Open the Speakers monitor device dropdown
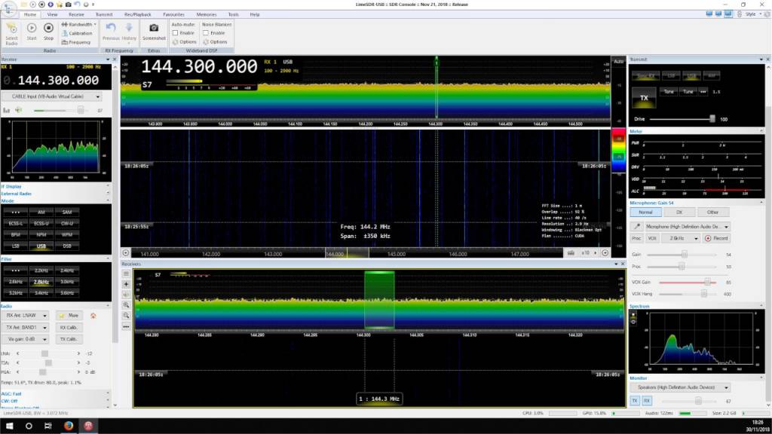 [681, 388]
